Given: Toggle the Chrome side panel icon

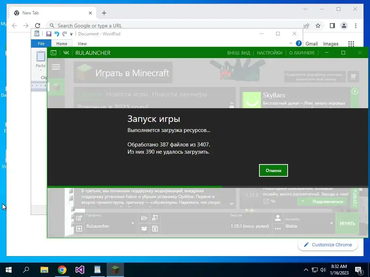Looking at the screenshot, I should pyautogui.click(x=332, y=26).
